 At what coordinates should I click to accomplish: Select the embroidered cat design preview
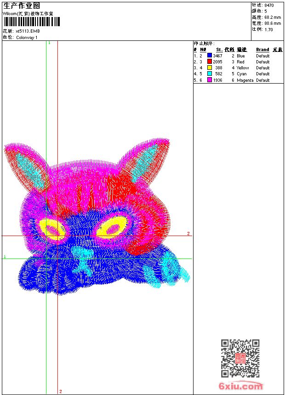pos(97,216)
